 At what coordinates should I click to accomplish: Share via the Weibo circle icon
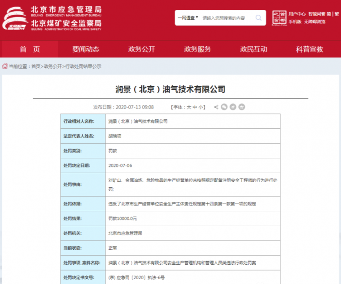click(x=233, y=107)
